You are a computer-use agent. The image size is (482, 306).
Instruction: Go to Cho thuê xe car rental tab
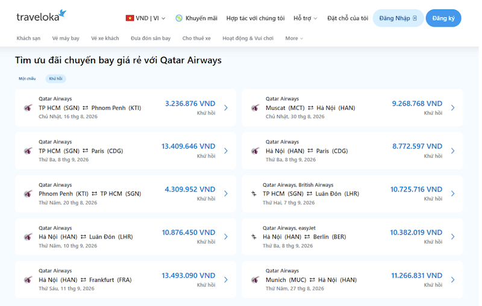196,39
